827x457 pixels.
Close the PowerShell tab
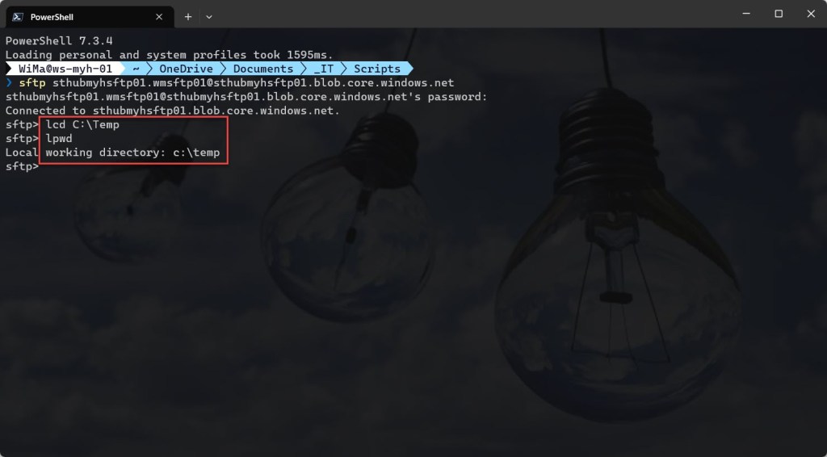(x=159, y=17)
